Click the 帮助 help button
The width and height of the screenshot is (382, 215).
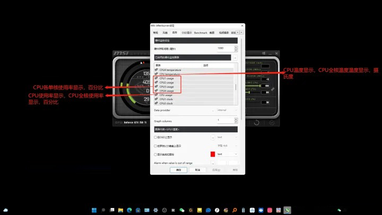coord(235,170)
